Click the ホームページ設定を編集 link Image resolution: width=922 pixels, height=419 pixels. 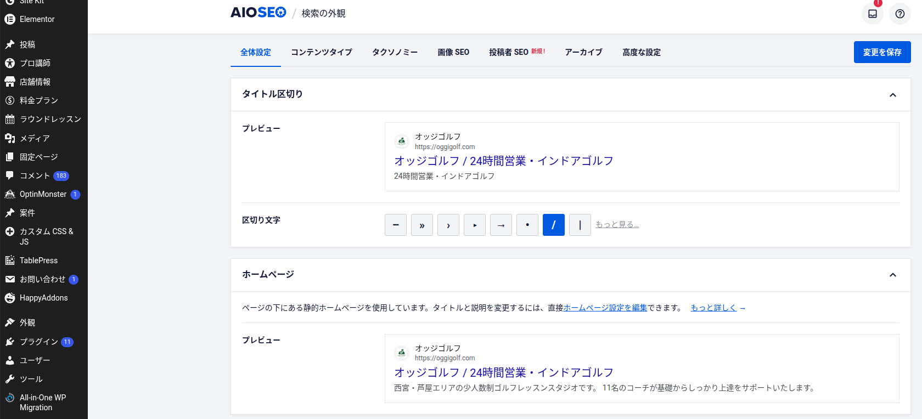pos(605,308)
